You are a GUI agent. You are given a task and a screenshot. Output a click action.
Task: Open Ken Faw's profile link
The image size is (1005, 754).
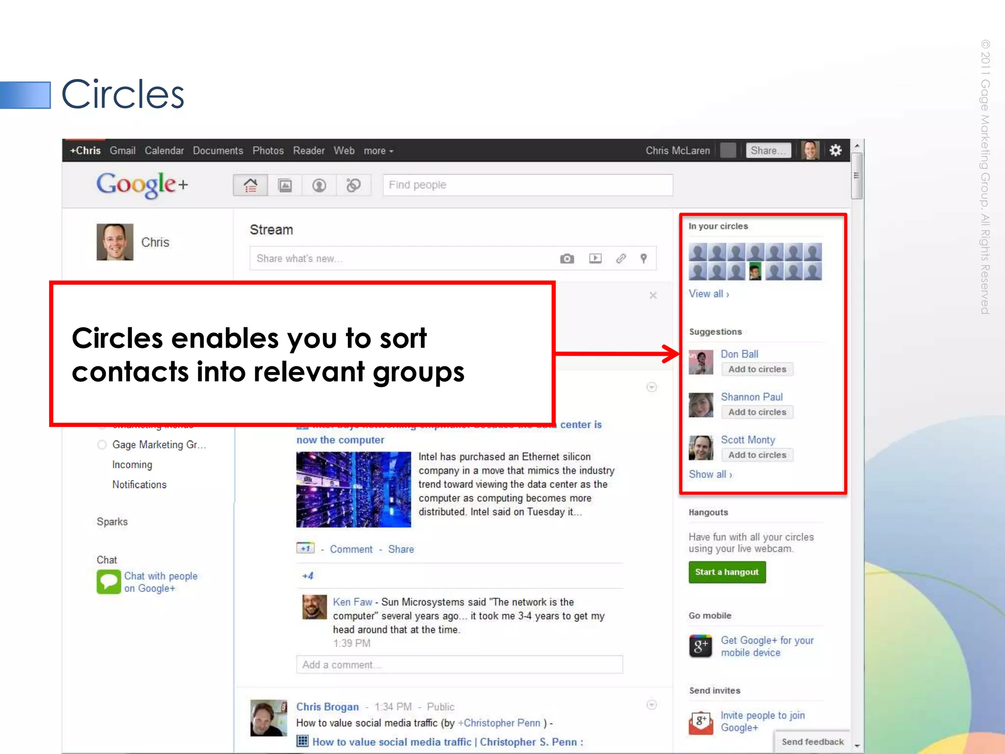352,602
